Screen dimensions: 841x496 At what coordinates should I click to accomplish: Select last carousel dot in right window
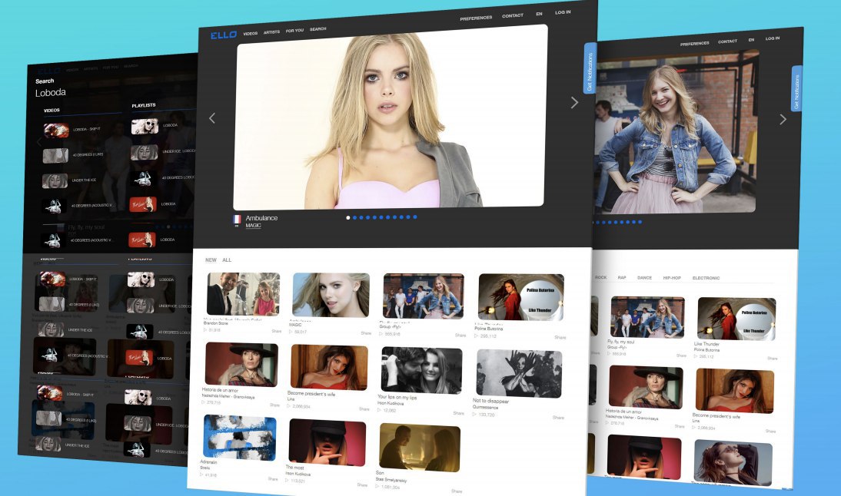point(640,222)
